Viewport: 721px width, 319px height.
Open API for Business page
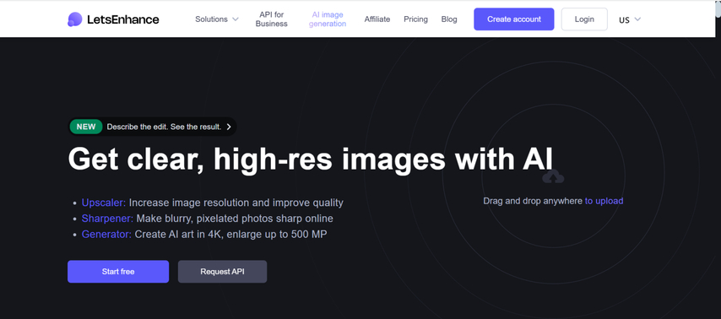tap(271, 19)
